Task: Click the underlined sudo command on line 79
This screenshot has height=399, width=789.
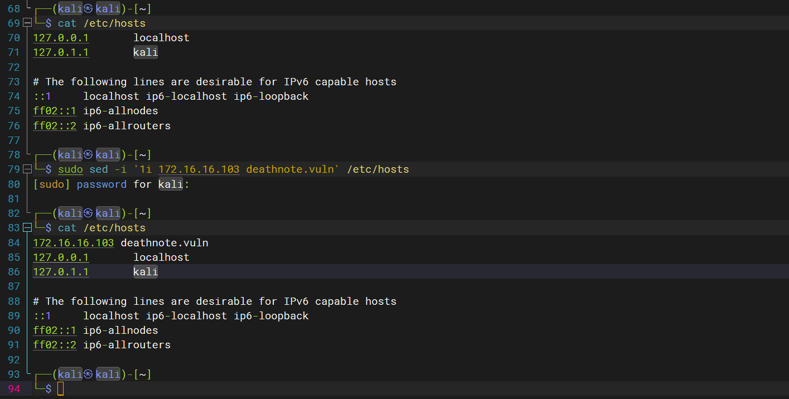Action: tap(70, 169)
